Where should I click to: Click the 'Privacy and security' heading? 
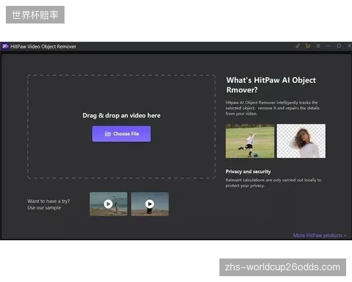click(x=248, y=172)
